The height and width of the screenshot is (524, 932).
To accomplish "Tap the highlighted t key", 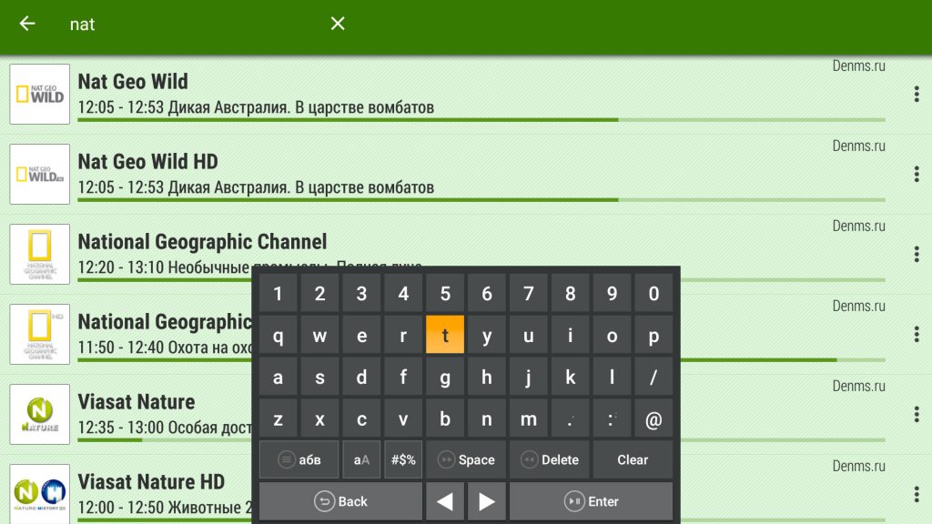I will pyautogui.click(x=445, y=335).
